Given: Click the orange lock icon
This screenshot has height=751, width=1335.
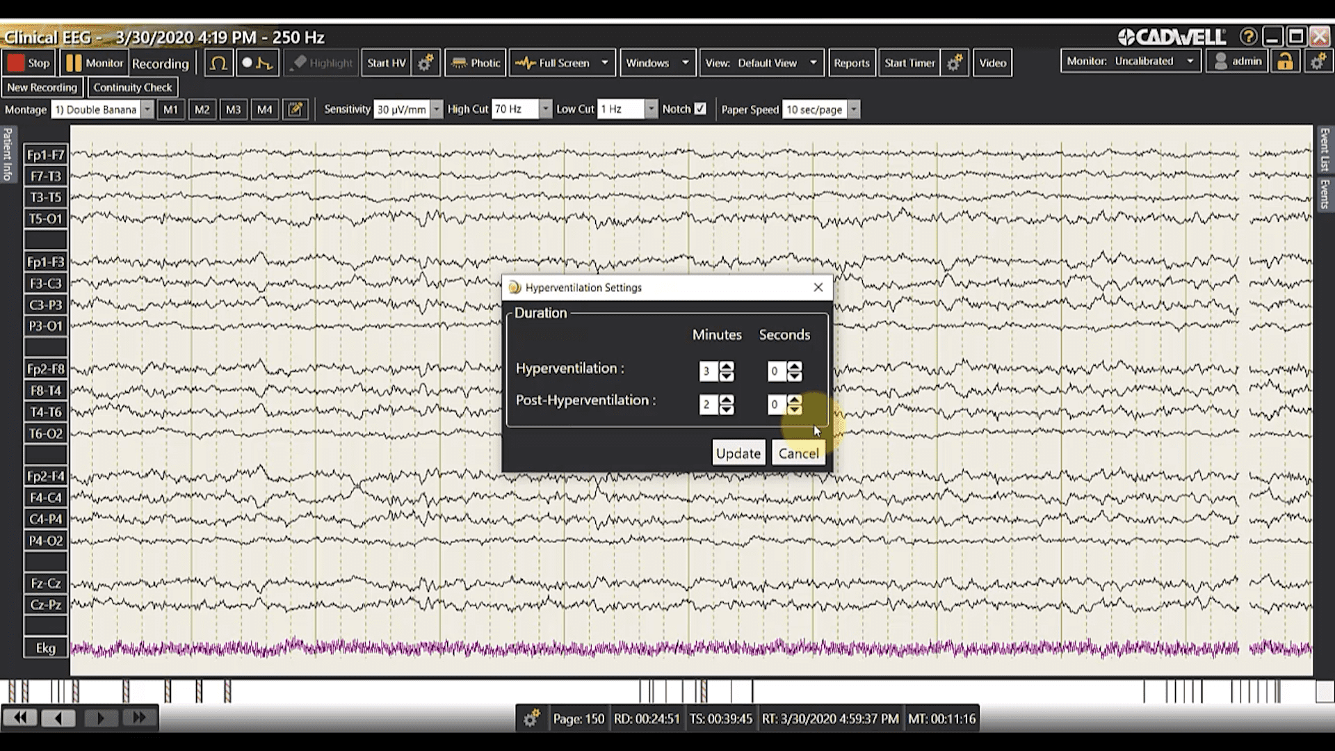Looking at the screenshot, I should point(1285,62).
